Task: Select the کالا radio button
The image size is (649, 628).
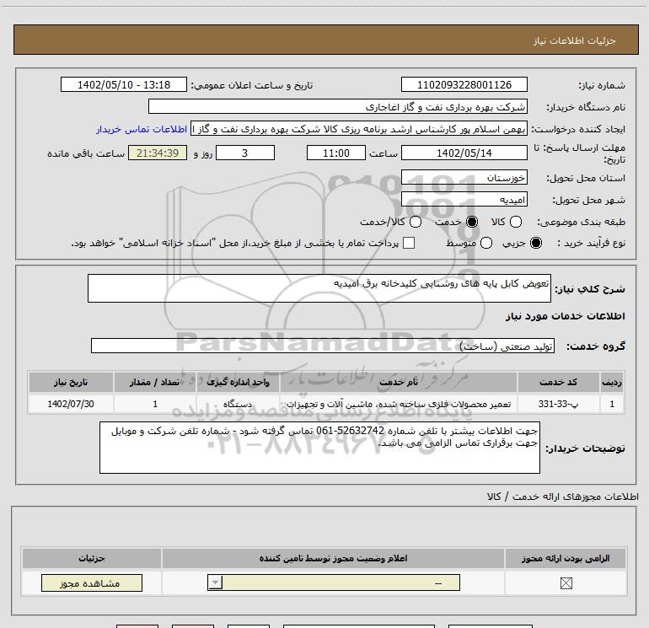Action: [x=515, y=222]
